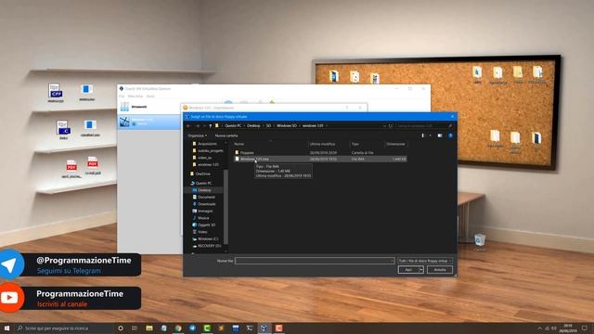Open the view options dropdown arrow
The width and height of the screenshot is (594, 334).
point(431,135)
